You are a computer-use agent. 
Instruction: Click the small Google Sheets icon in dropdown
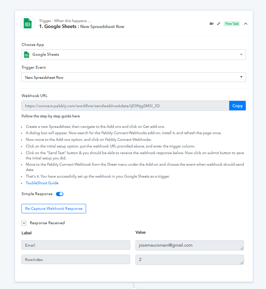(27, 55)
